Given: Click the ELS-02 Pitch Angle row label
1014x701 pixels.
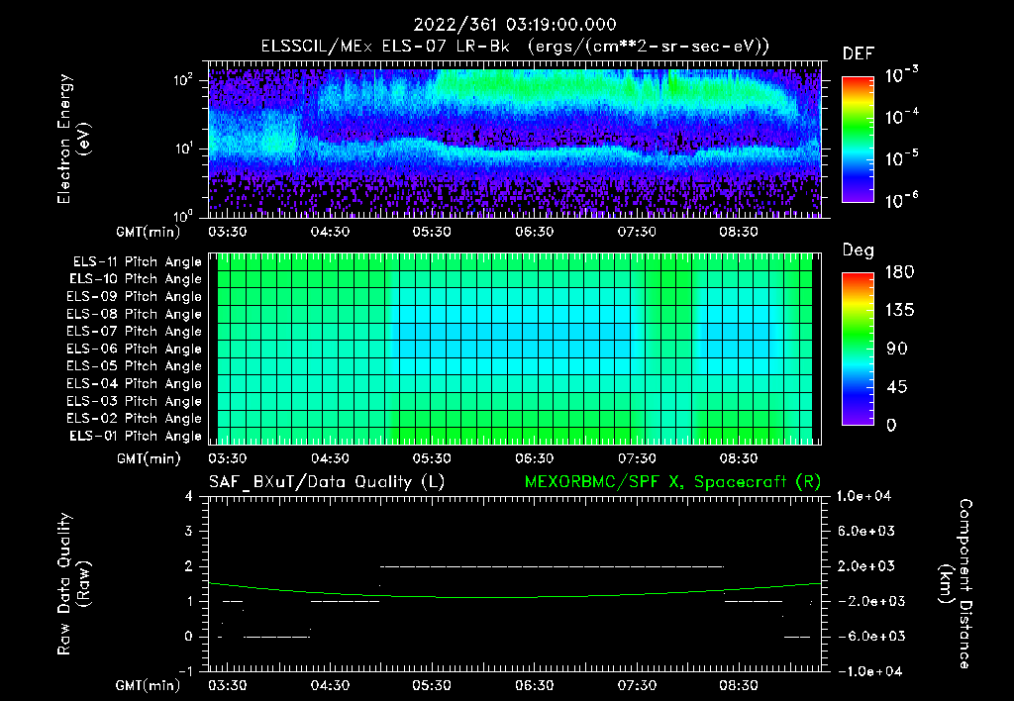Looking at the screenshot, I should coord(134,419).
